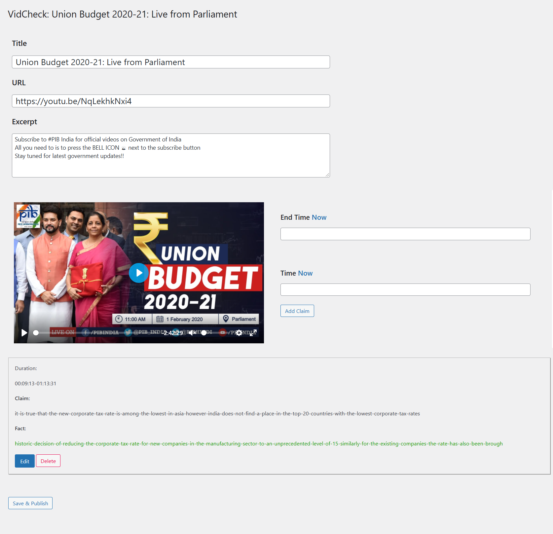This screenshot has width=553, height=534.
Task: Click inside the Excerpt text area
Action: pyautogui.click(x=171, y=155)
